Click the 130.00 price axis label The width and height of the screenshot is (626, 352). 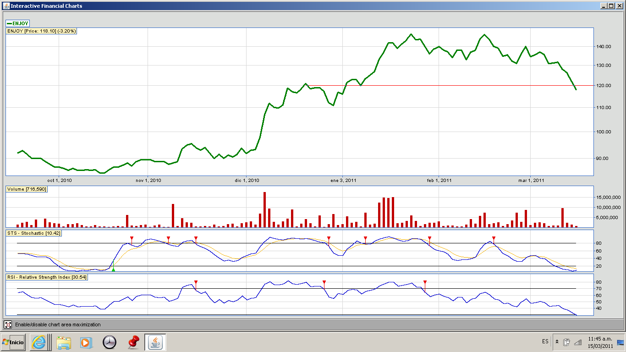604,66
